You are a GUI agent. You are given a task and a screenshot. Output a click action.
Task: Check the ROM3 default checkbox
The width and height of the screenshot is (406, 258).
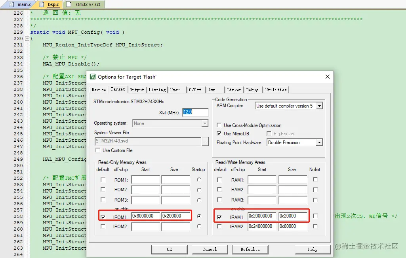pyautogui.click(x=103, y=200)
